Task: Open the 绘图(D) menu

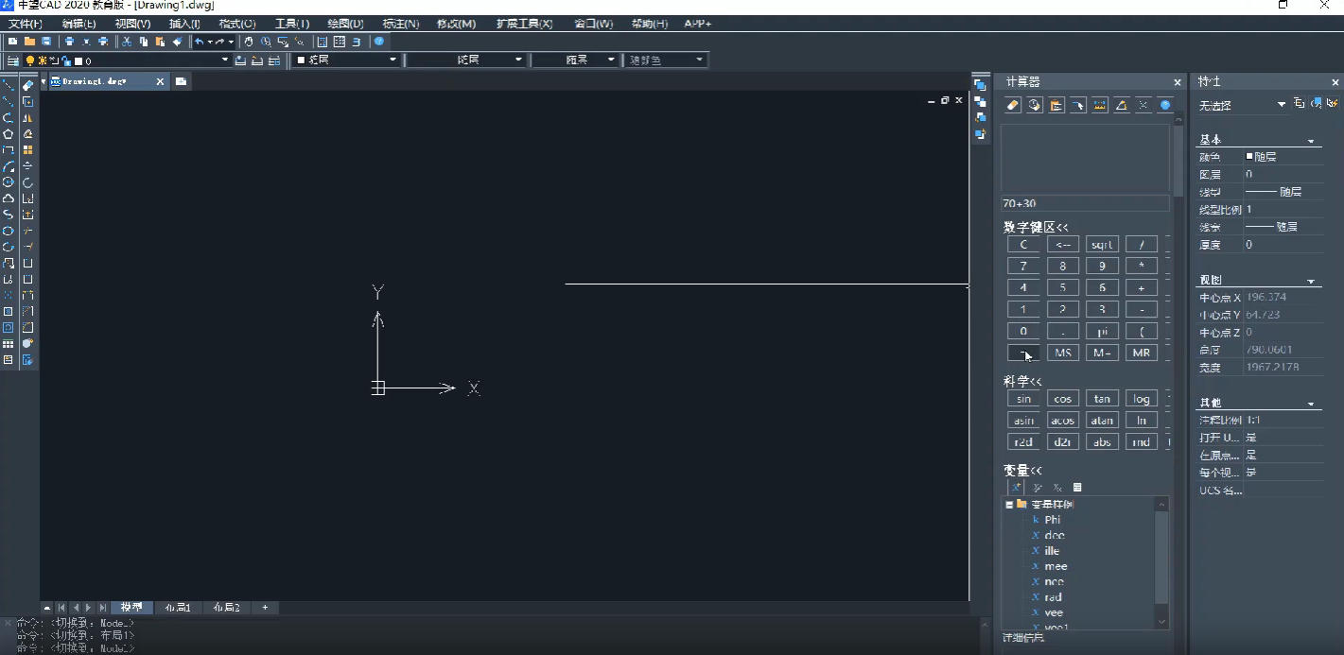Action: [x=345, y=24]
